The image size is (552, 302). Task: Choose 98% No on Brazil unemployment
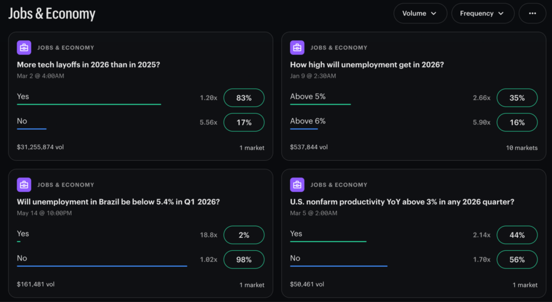[x=244, y=259]
